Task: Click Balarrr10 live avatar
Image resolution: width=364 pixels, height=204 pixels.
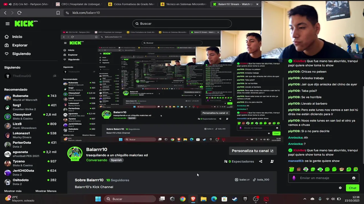Action: point(75,154)
